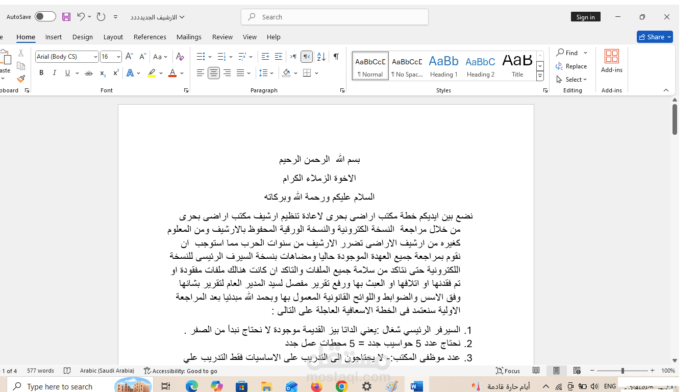697x392 pixels.
Task: Open the font size 16 dropdown
Action: coord(118,57)
